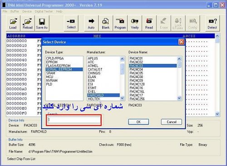
Task: Click Device Name list scroll-up arrow
Action: [179, 59]
